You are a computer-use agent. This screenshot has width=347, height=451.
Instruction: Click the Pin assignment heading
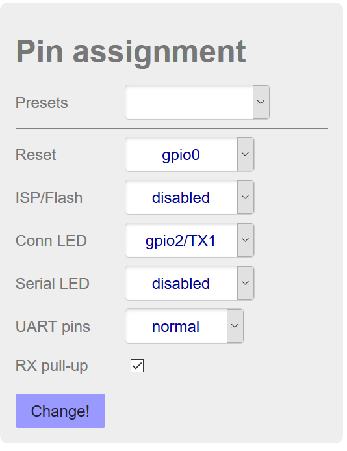(x=131, y=52)
